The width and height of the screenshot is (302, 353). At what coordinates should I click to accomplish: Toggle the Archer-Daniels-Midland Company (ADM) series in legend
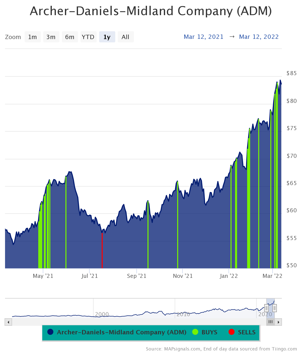tap(117, 332)
